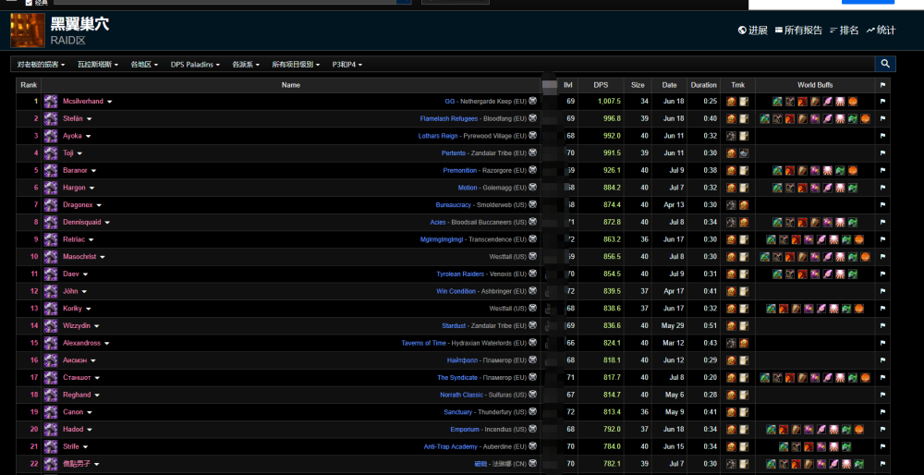This screenshot has height=475, width=924.
Task: Click the paladin class icon next to Retriac
Action: pos(51,239)
